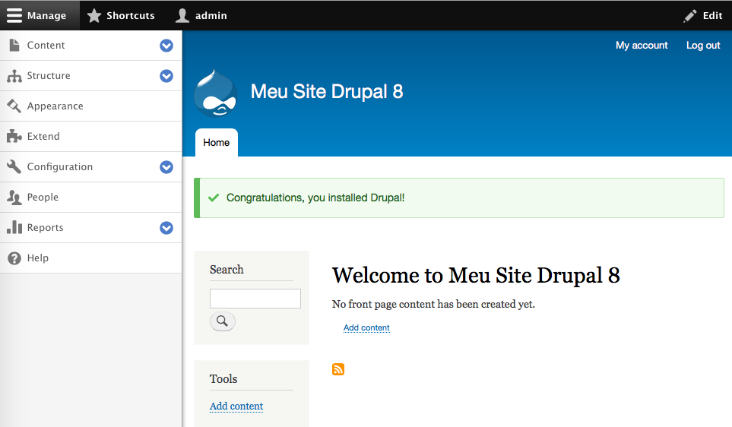Screen dimensions: 732x427
Task: Click the Drupal drop logo
Action: [x=215, y=93]
